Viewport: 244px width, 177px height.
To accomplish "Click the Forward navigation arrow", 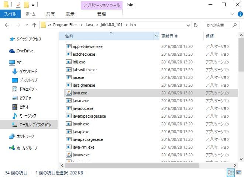I will tap(18, 25).
